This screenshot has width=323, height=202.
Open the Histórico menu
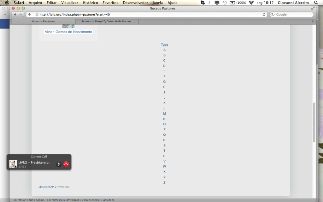pos(90,3)
